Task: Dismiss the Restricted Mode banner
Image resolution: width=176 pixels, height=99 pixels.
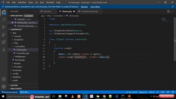Action: [x=173, y=7]
